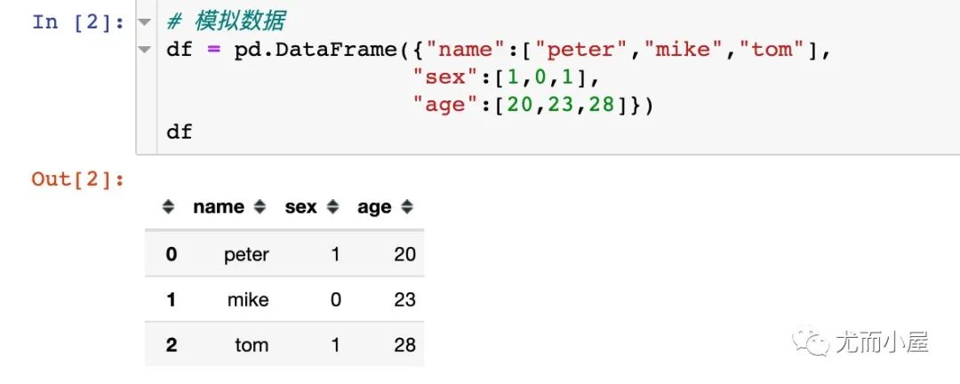Select the mike row in the table
Viewport: 960px width, 384px height.
(x=284, y=299)
